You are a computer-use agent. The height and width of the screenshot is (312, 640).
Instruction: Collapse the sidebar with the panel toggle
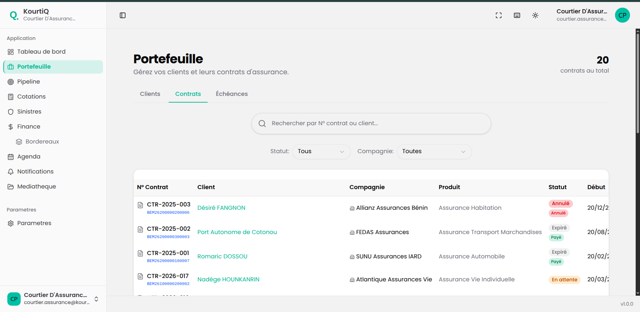(x=123, y=15)
